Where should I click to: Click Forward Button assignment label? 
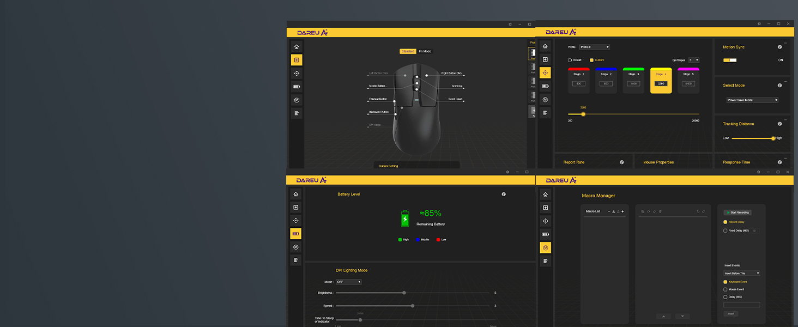(378, 99)
